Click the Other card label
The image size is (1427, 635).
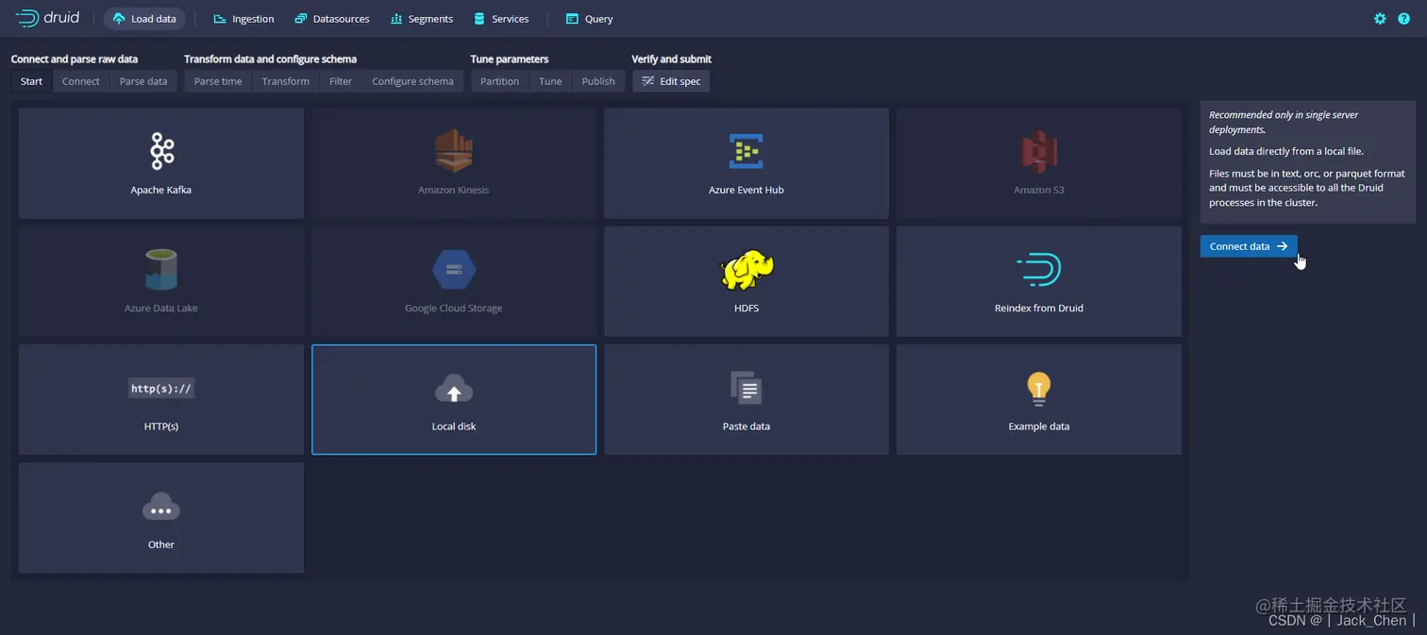coord(161,544)
